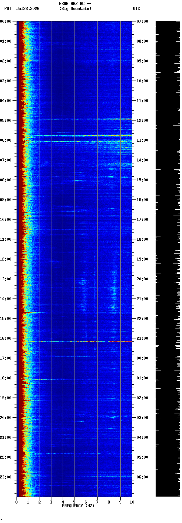Screen dimensions: 182x523
Task: Select the 12:00 label on the PDT axis
Action: (x=6, y=259)
